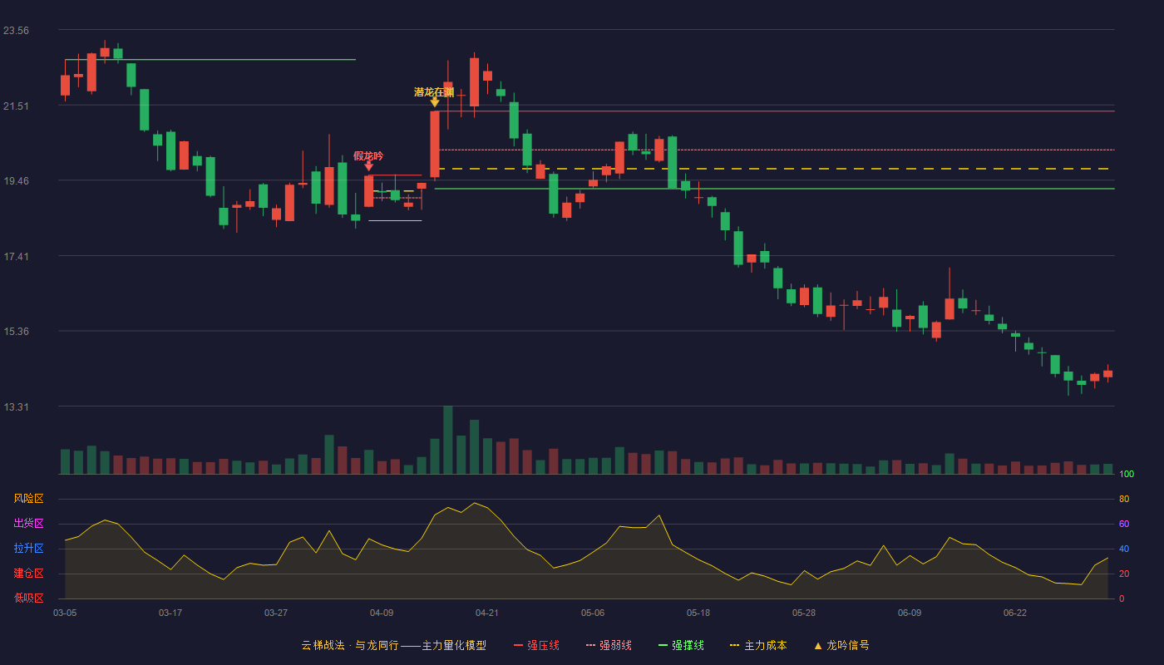1164x665 pixels.
Task: Click the red down arrow under 假龙吟
Action: (368, 166)
